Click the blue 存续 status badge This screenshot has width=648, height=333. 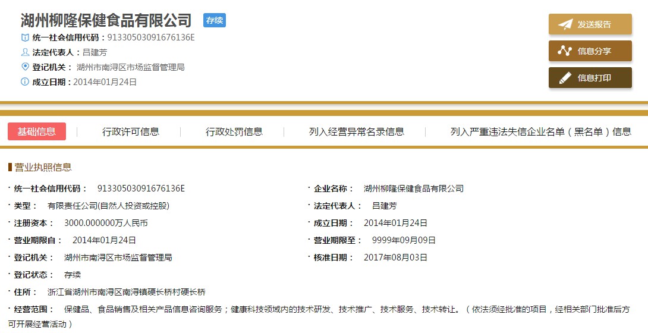(214, 20)
